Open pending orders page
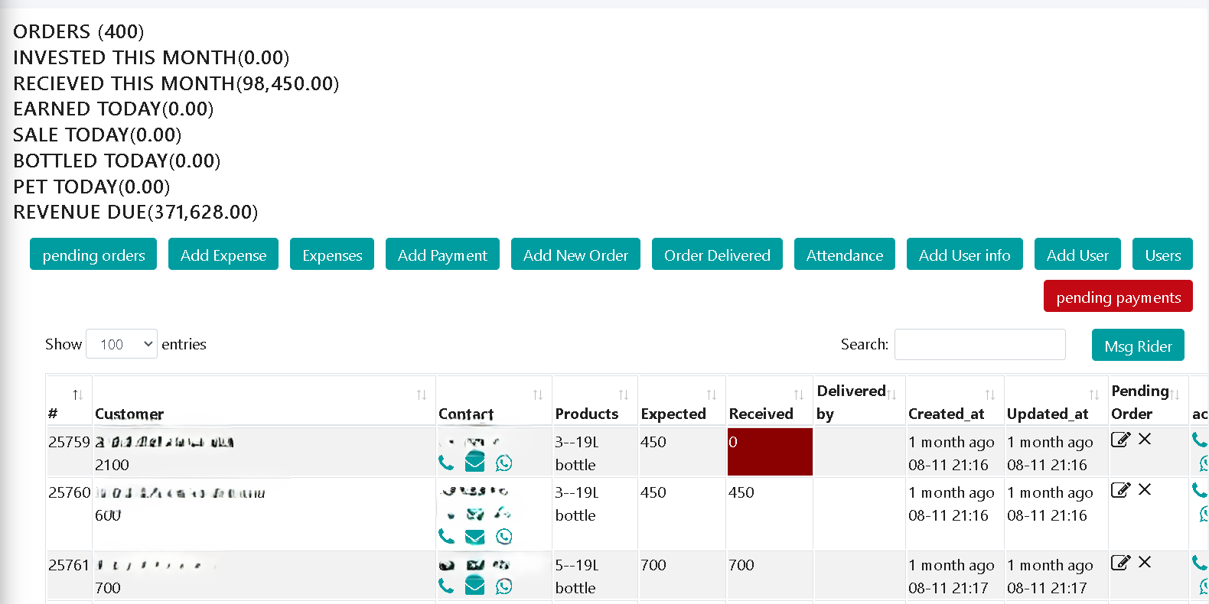Image resolution: width=1209 pixels, height=604 pixels. [93, 254]
